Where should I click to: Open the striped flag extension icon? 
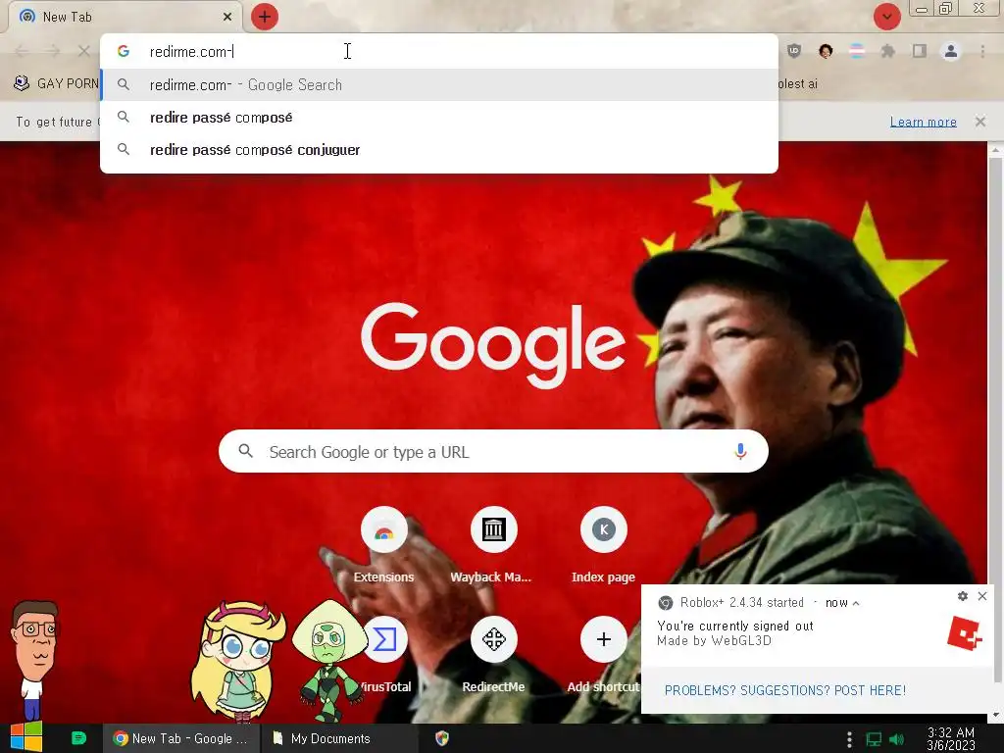857,51
